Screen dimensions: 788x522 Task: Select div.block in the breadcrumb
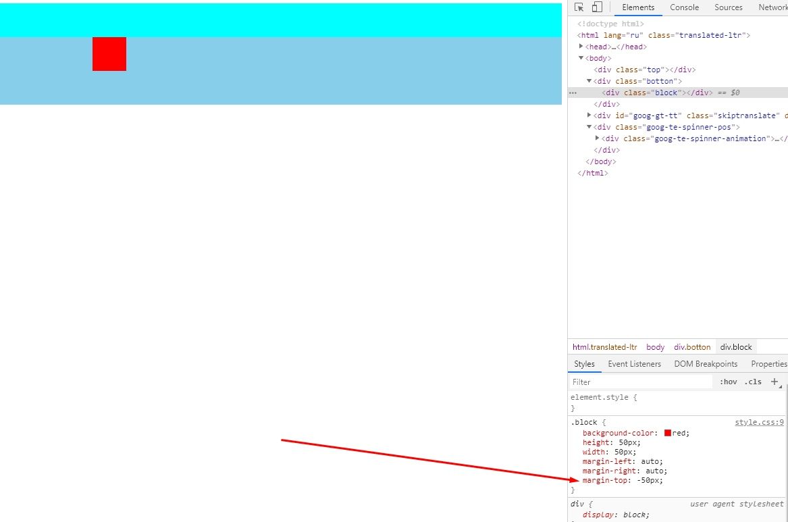[736, 347]
